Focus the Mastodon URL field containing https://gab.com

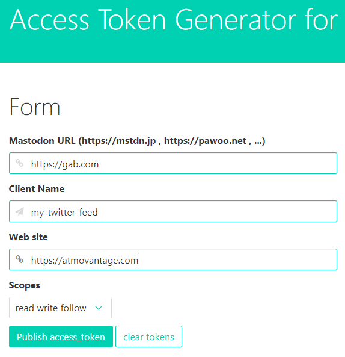coord(173,163)
